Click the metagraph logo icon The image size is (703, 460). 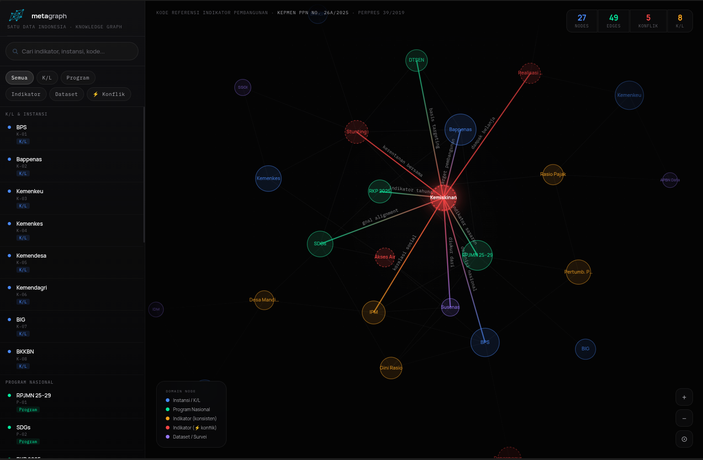[16, 16]
